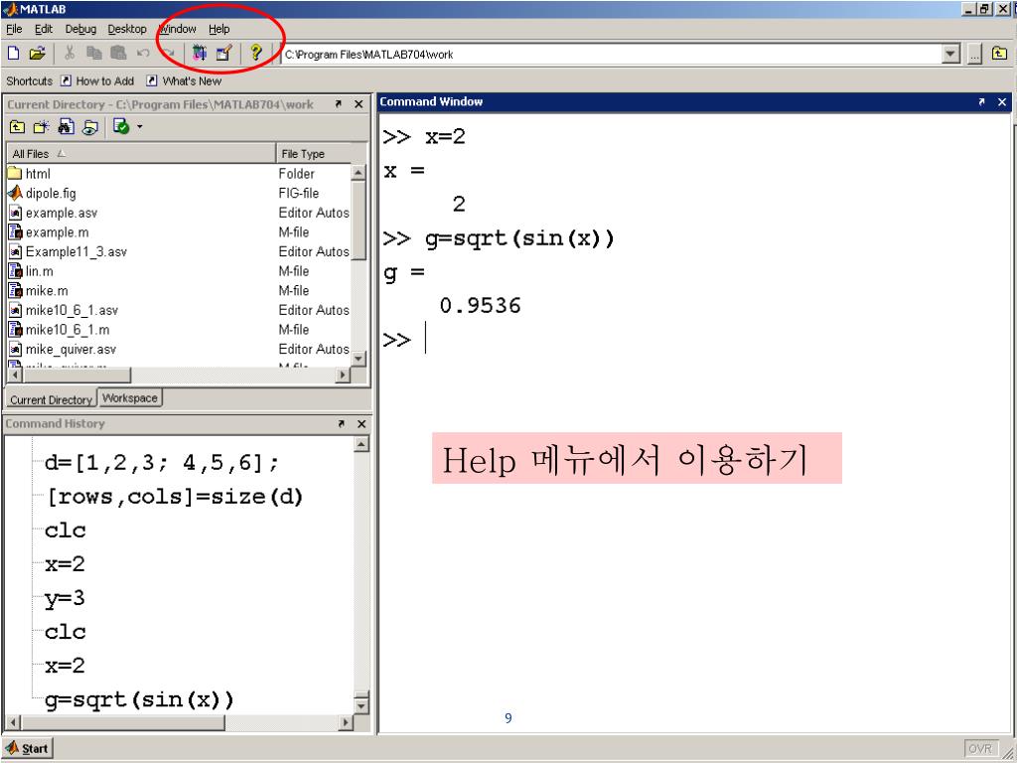
Task: Click the Copy toolbar icon
Action: [x=94, y=54]
